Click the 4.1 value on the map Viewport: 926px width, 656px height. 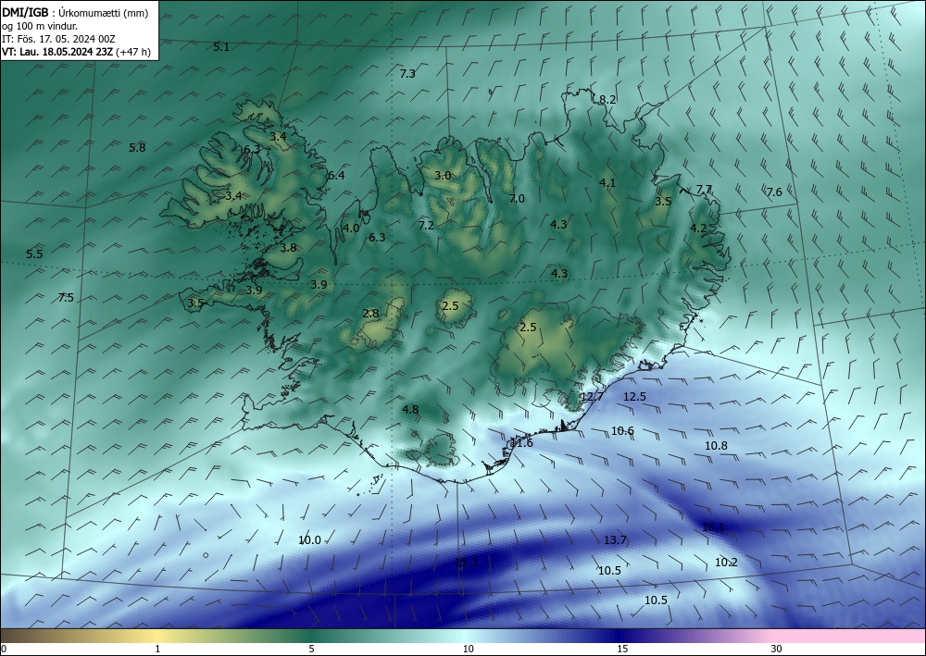607,183
